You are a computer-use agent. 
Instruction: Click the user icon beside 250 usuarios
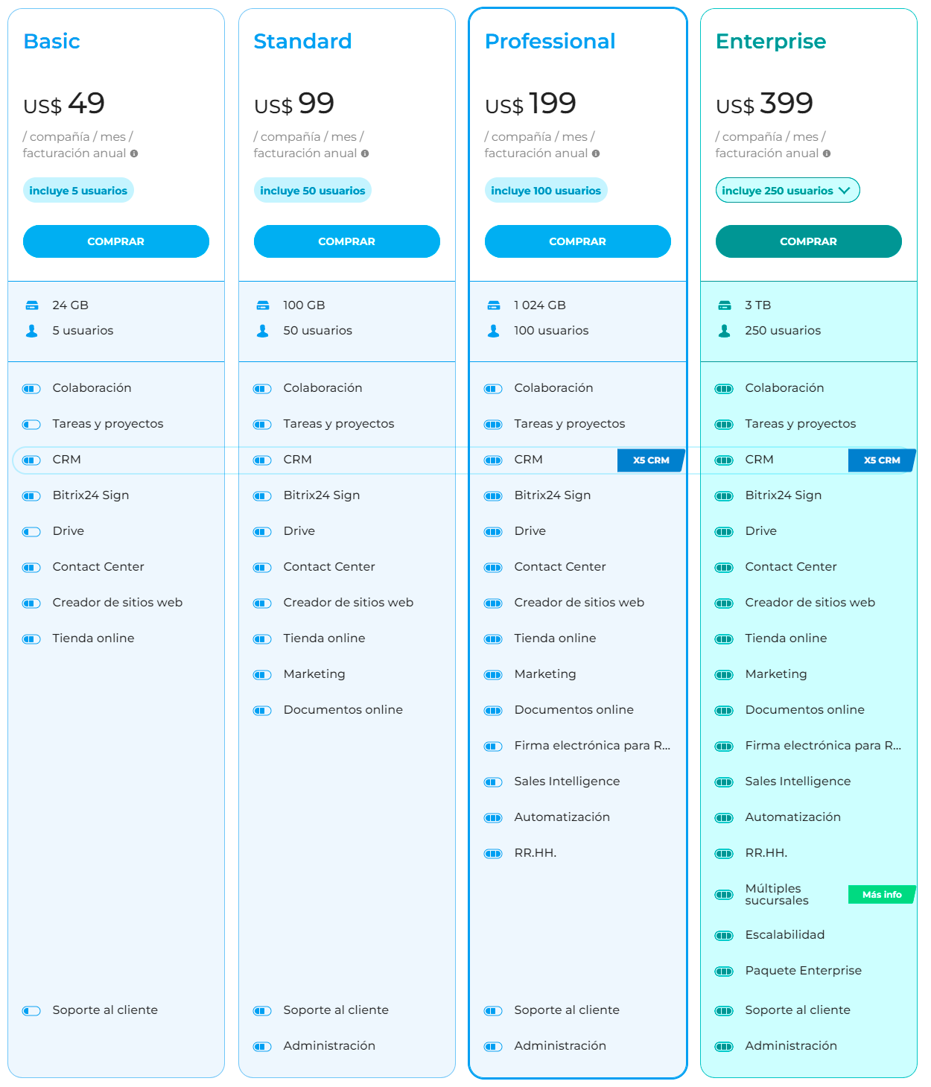click(724, 331)
